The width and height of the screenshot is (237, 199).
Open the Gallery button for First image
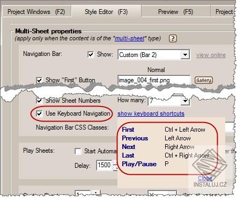204,80
